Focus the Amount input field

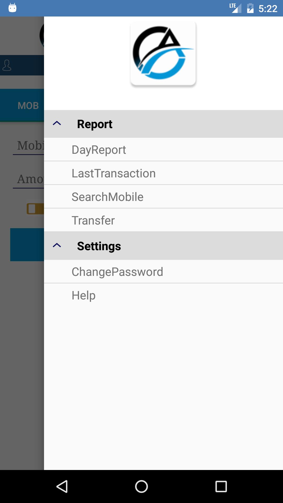tap(29, 179)
